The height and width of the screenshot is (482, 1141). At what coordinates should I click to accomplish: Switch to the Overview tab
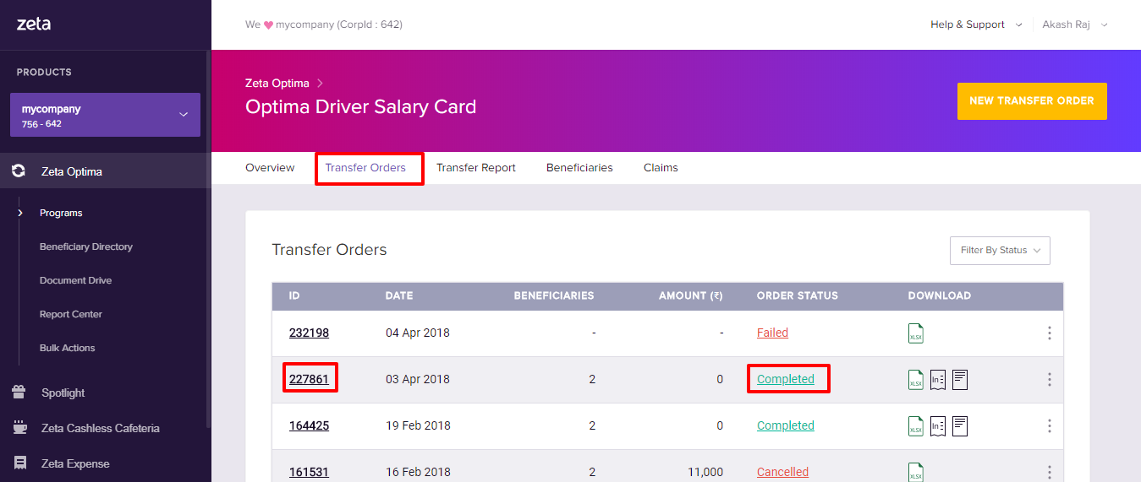click(270, 168)
